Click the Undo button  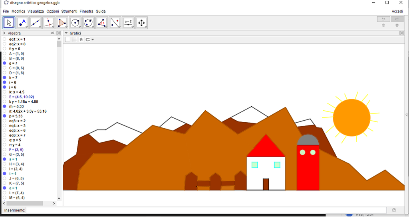(383, 19)
